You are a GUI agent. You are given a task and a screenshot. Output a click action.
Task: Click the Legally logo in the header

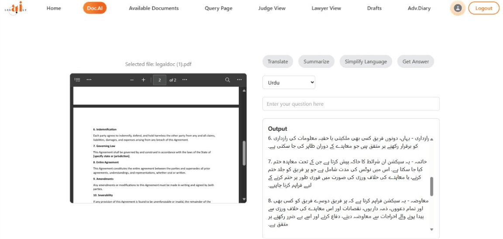coord(16,8)
